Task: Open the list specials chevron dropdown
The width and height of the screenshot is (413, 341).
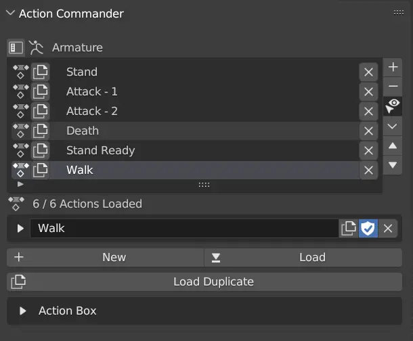Action: pos(393,126)
